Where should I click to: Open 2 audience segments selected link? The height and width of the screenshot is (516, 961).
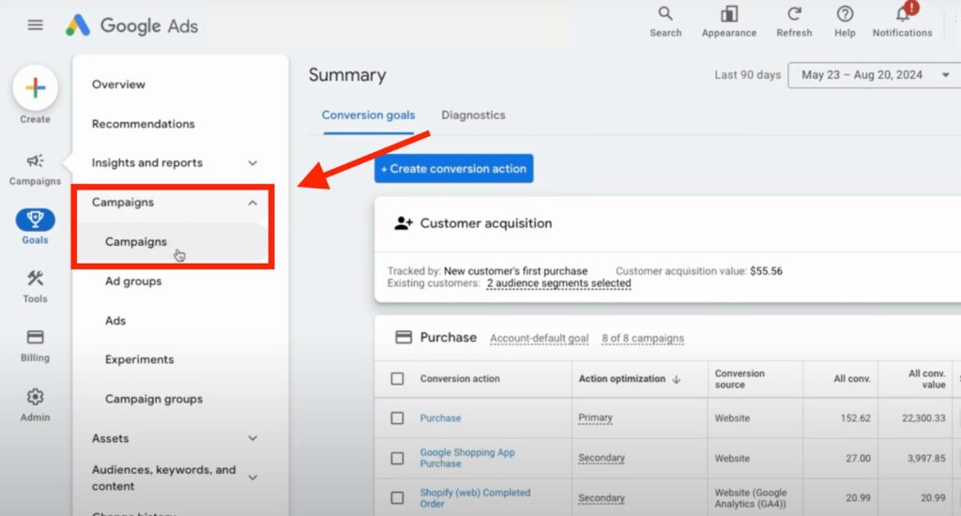pyautogui.click(x=559, y=283)
